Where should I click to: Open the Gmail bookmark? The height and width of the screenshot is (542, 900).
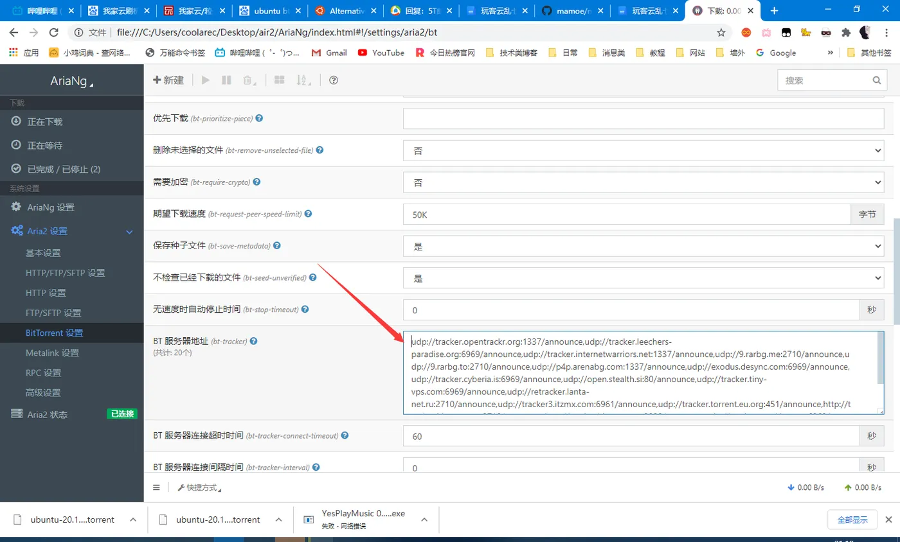329,53
